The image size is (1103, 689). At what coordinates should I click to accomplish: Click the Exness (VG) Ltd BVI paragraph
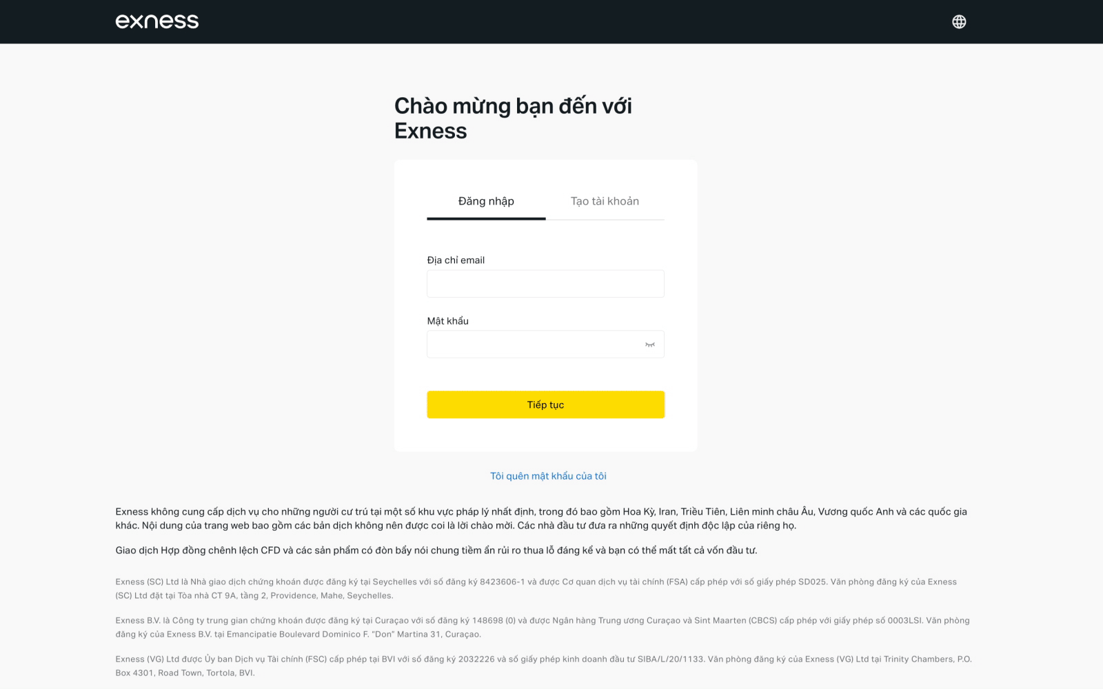tap(543, 666)
